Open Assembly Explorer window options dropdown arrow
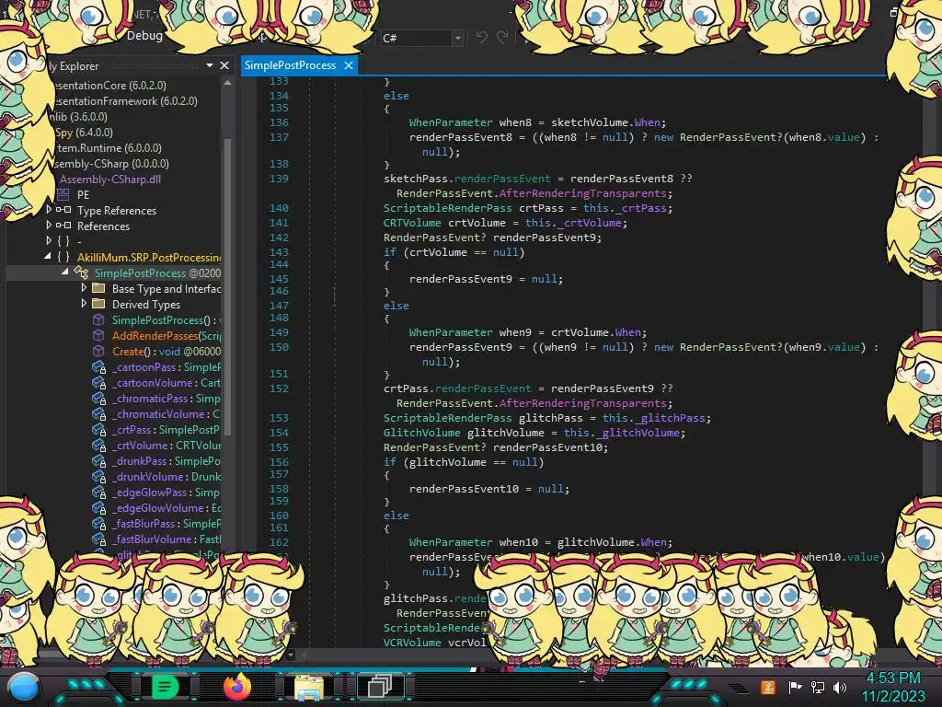 click(209, 65)
